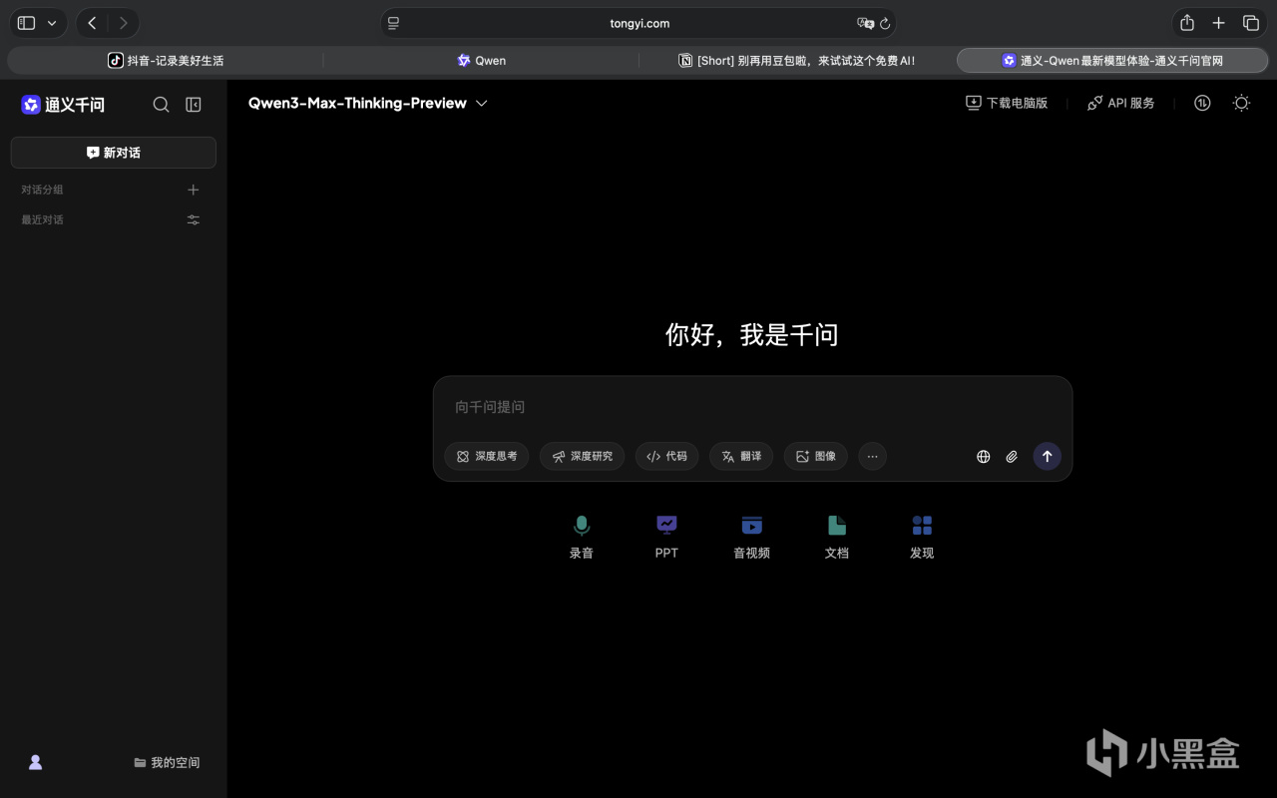
Task: Click the theme brightness icon at top right
Action: [x=1240, y=103]
